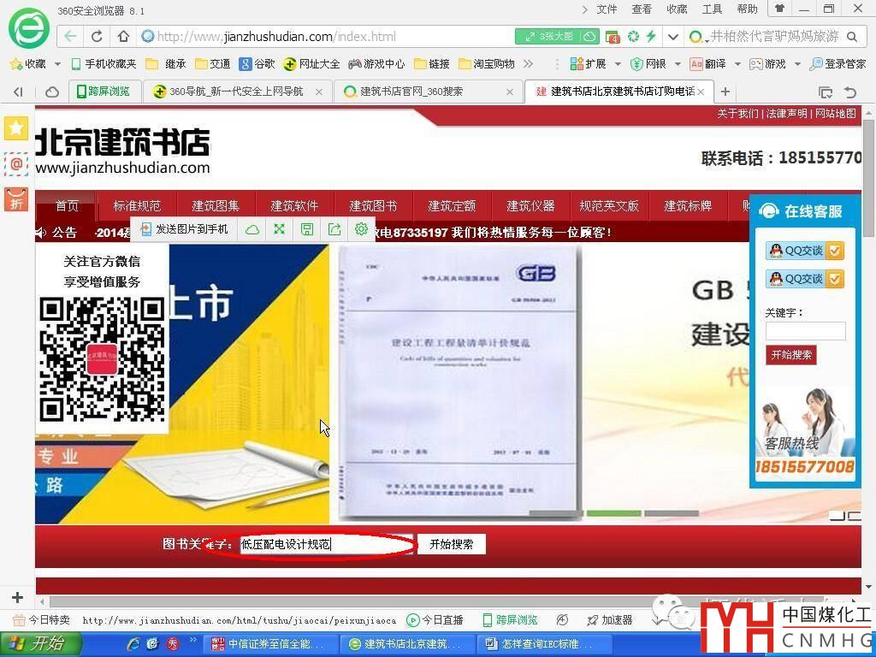The image size is (876, 657).
Task: Click the first QQ交谈 customer service button
Action: click(x=804, y=251)
